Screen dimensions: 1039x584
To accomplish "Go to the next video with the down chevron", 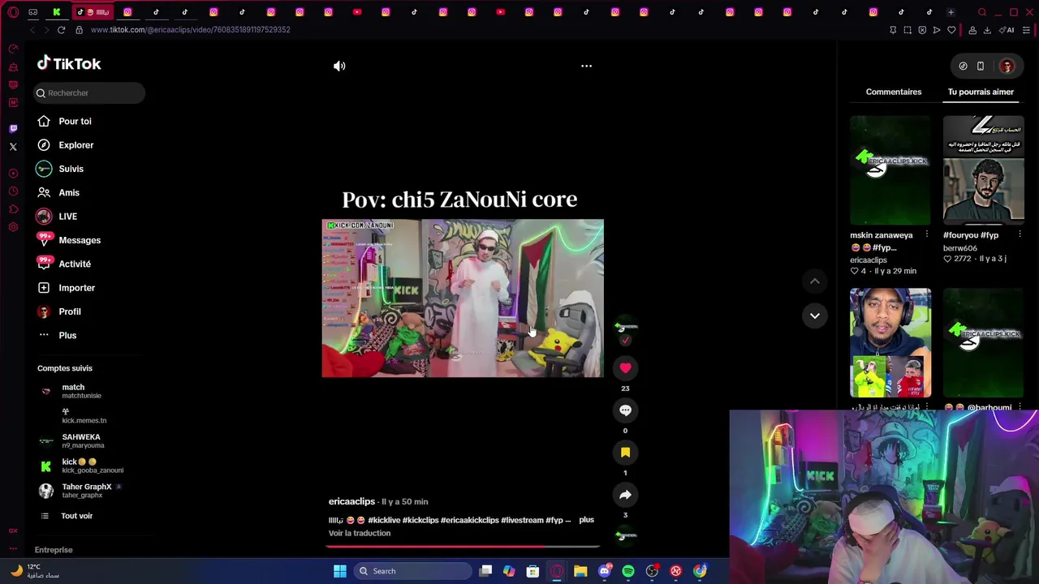I will pos(814,316).
